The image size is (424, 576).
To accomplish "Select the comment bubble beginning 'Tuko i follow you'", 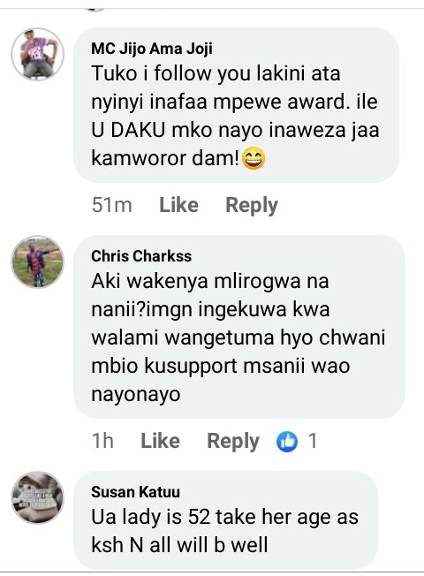I will click(236, 105).
